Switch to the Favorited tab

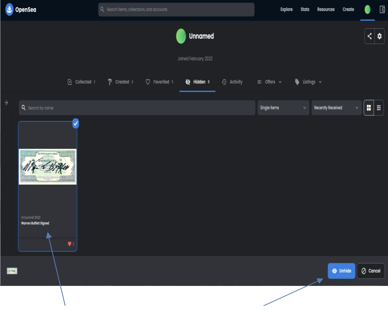click(160, 82)
